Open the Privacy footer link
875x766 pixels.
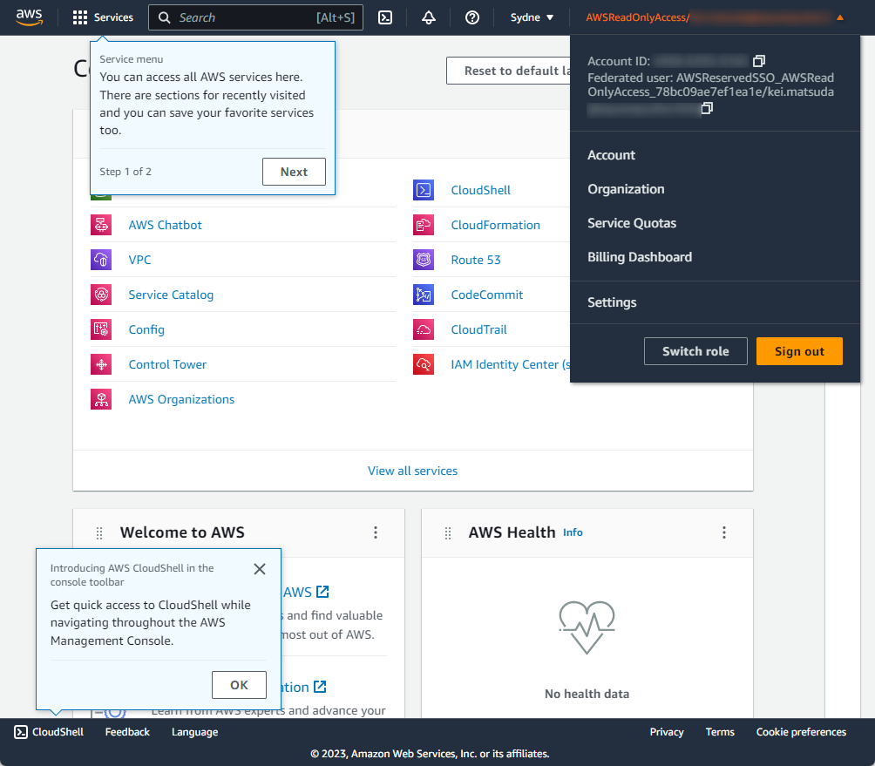(667, 732)
